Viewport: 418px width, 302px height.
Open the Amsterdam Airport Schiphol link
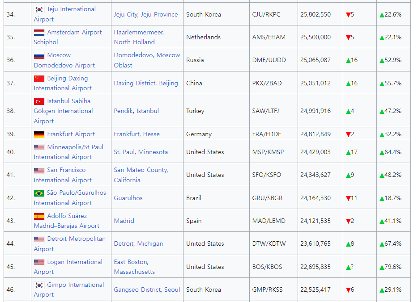[x=68, y=37]
